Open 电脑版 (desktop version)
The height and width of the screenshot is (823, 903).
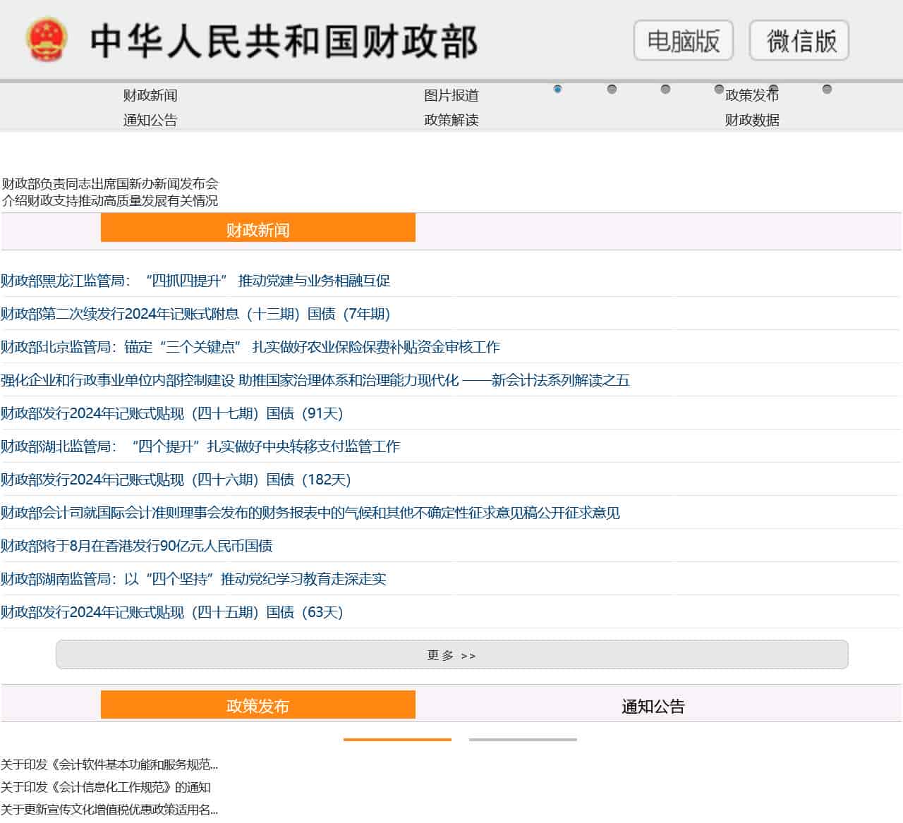tap(682, 41)
